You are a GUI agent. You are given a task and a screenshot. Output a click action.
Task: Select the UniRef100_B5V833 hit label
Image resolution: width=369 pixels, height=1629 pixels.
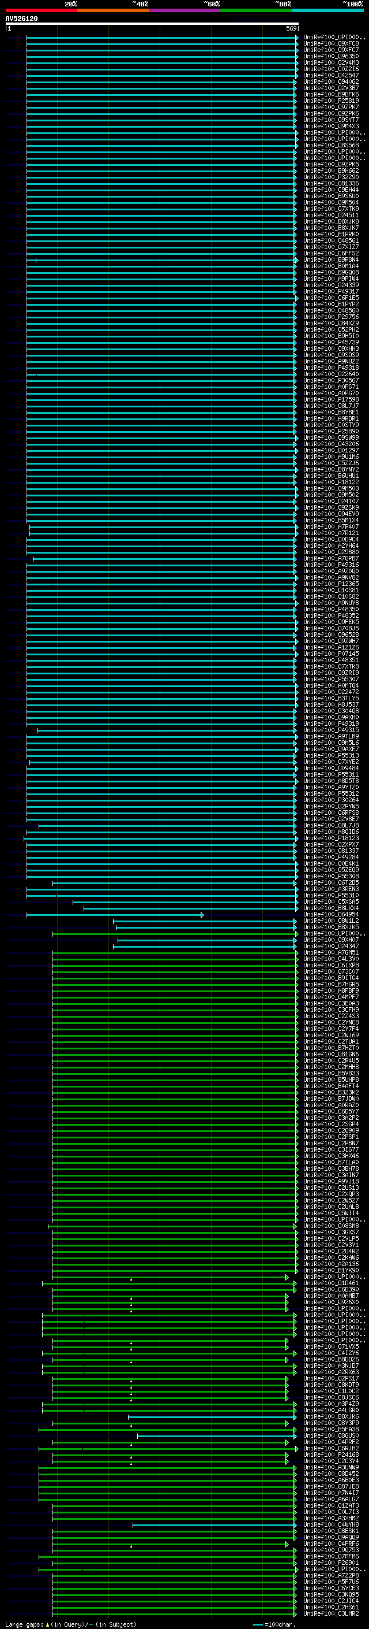(331, 1073)
